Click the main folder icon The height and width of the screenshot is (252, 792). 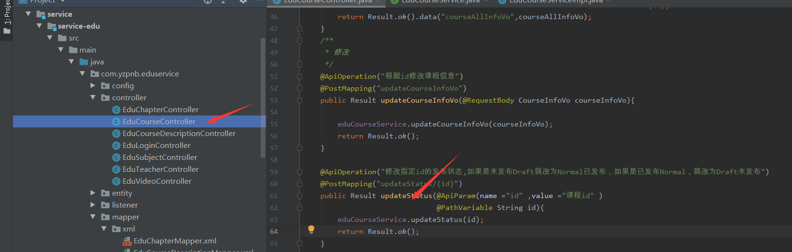coord(73,50)
